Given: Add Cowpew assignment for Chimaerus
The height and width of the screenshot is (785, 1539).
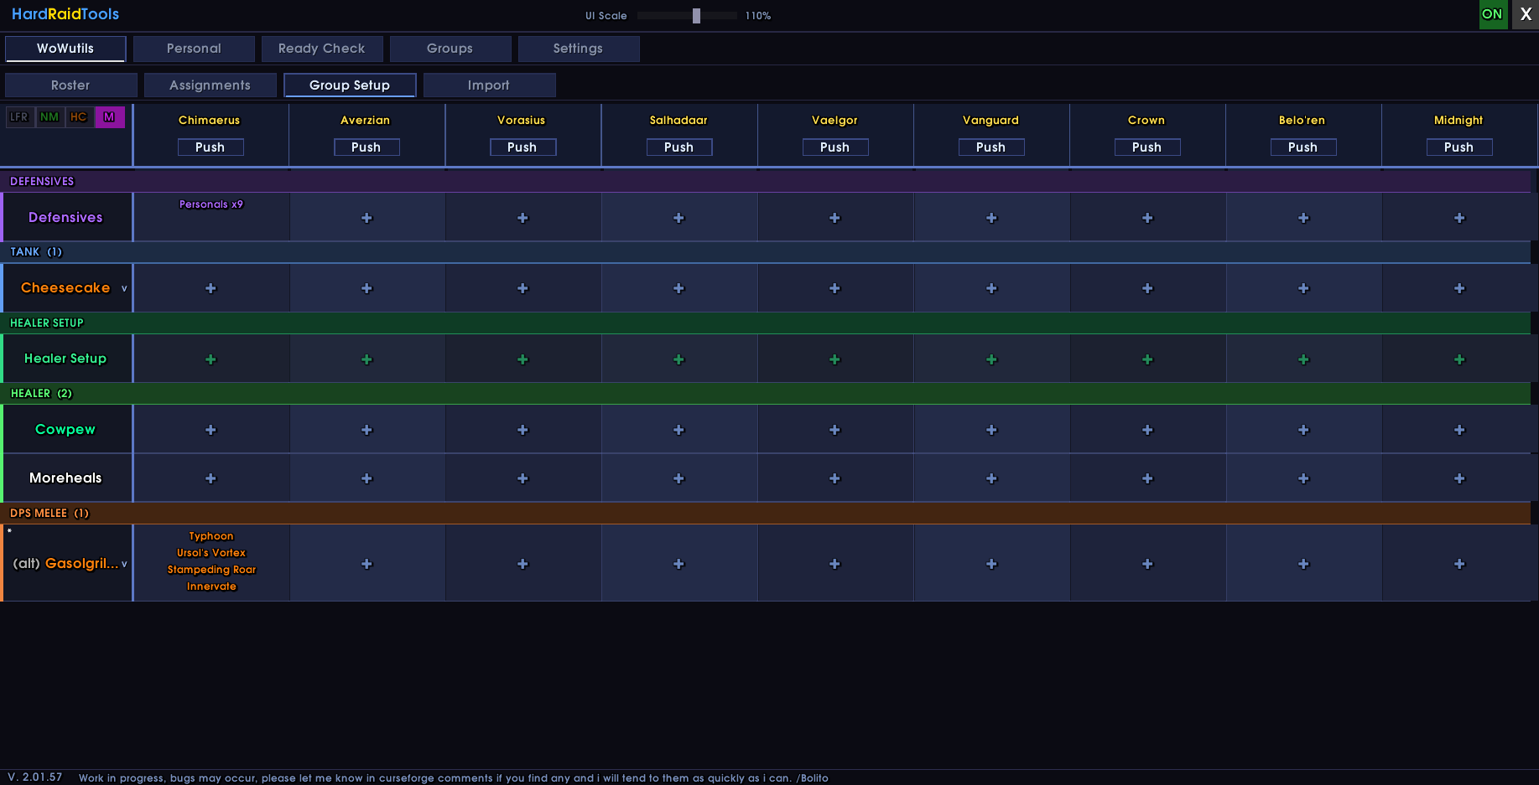Looking at the screenshot, I should tap(211, 430).
